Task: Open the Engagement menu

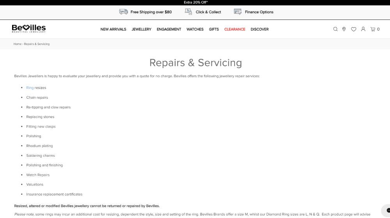Action: [169, 29]
